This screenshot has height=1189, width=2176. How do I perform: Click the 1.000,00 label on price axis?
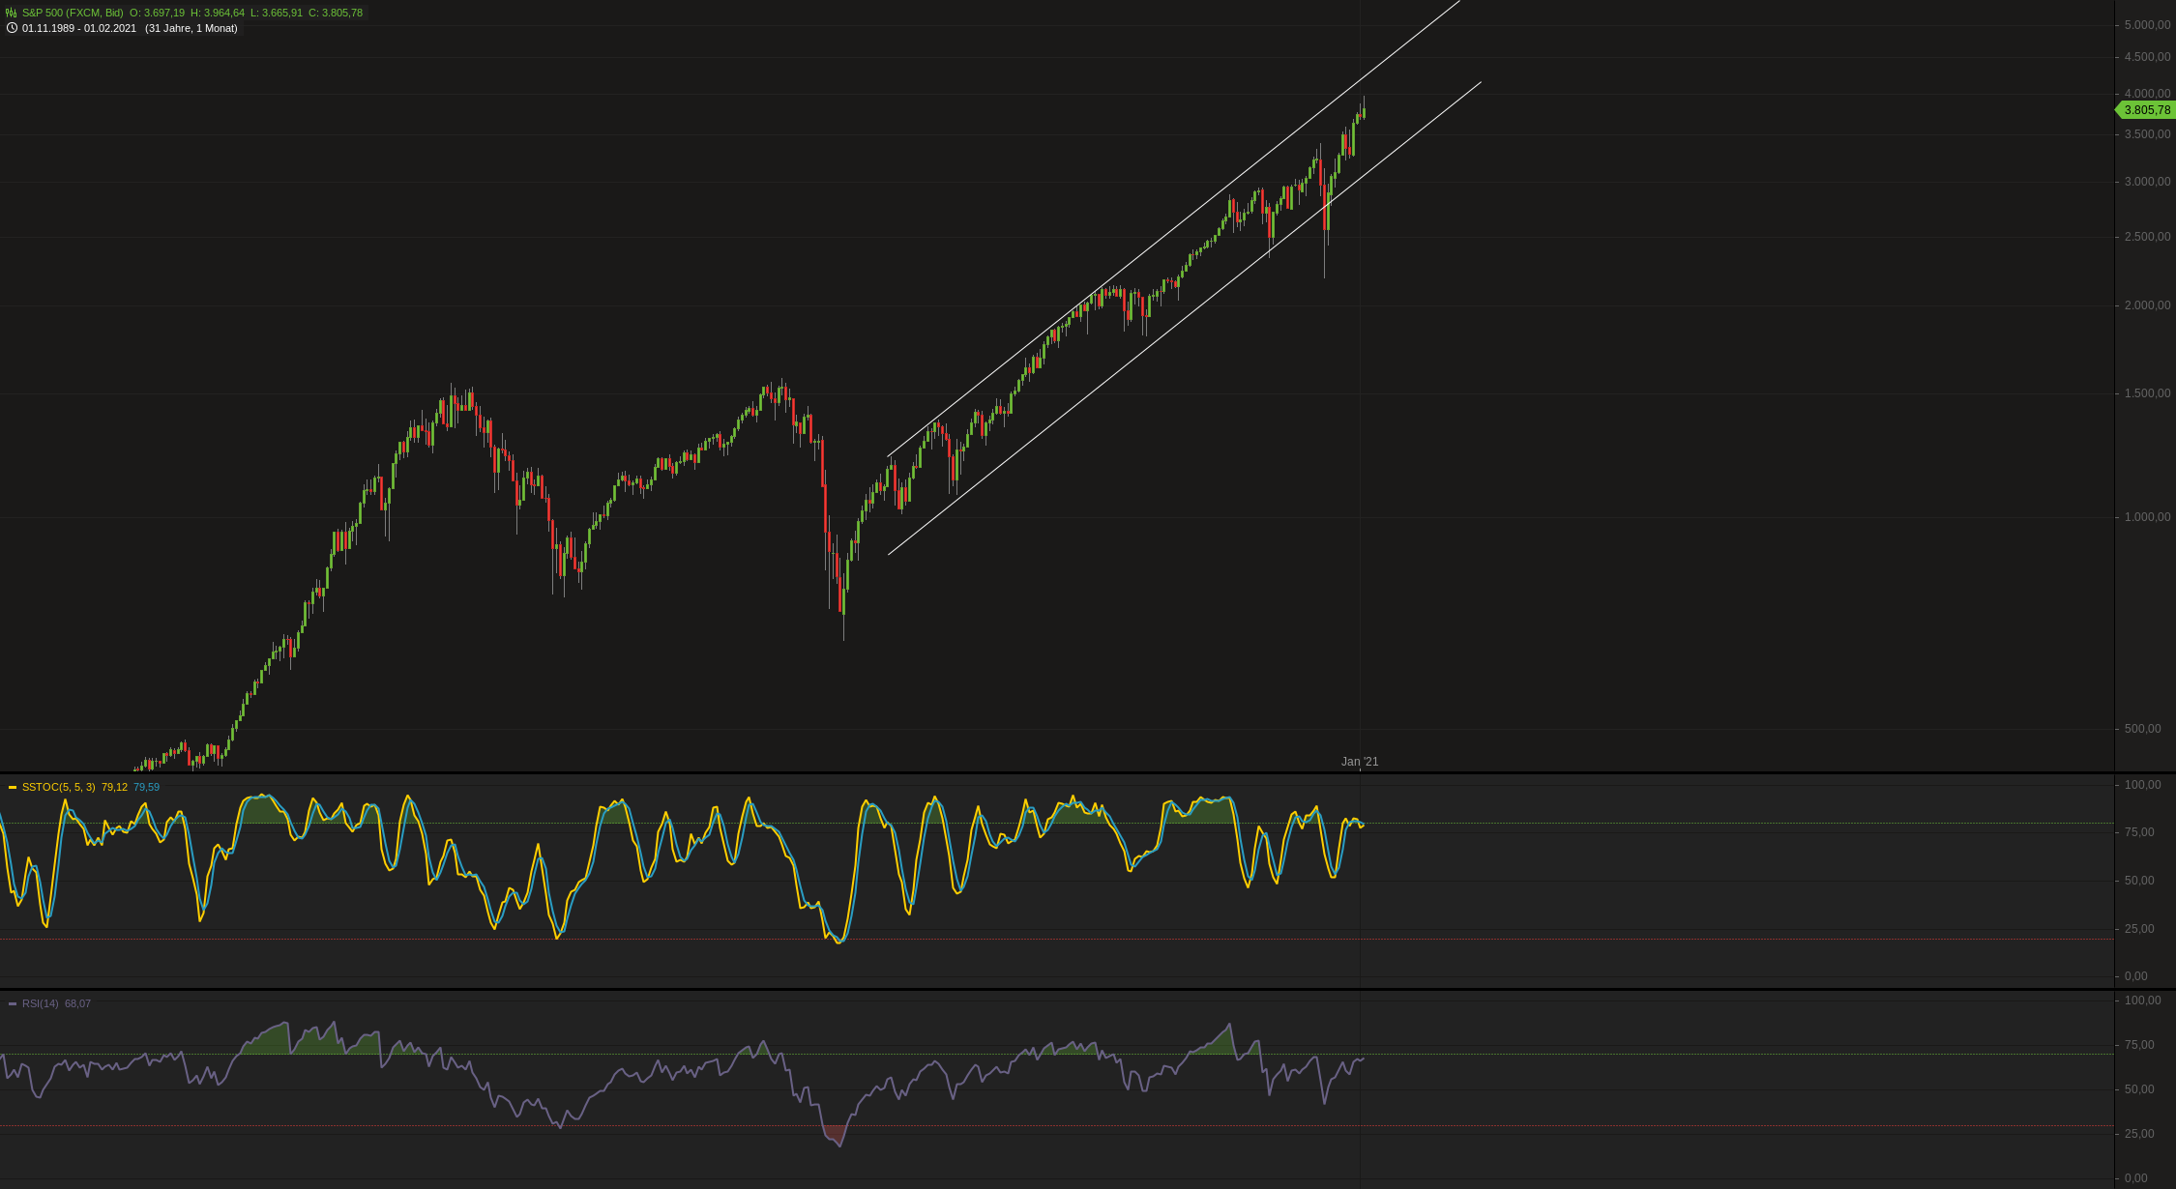click(2147, 517)
